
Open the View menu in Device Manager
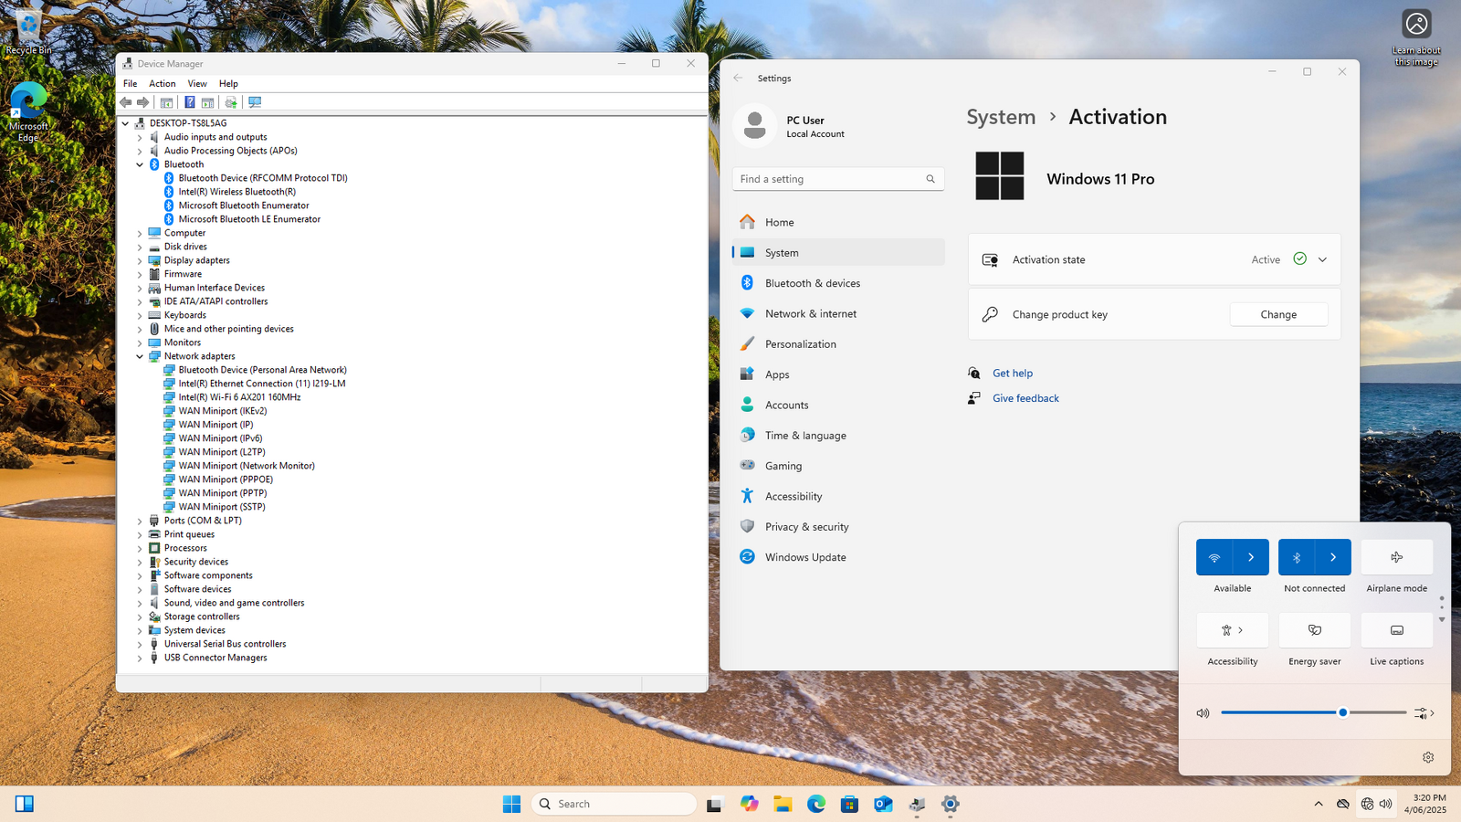[x=197, y=83]
